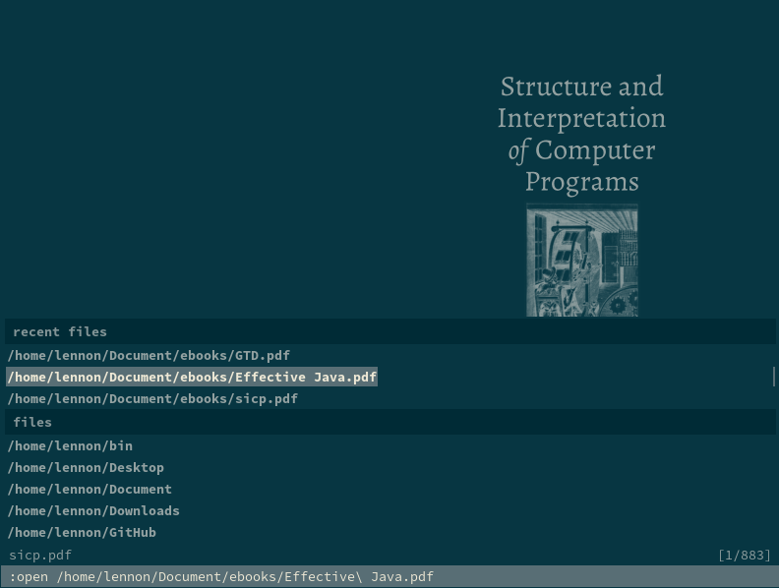Click the page counter [1/883]

745,555
